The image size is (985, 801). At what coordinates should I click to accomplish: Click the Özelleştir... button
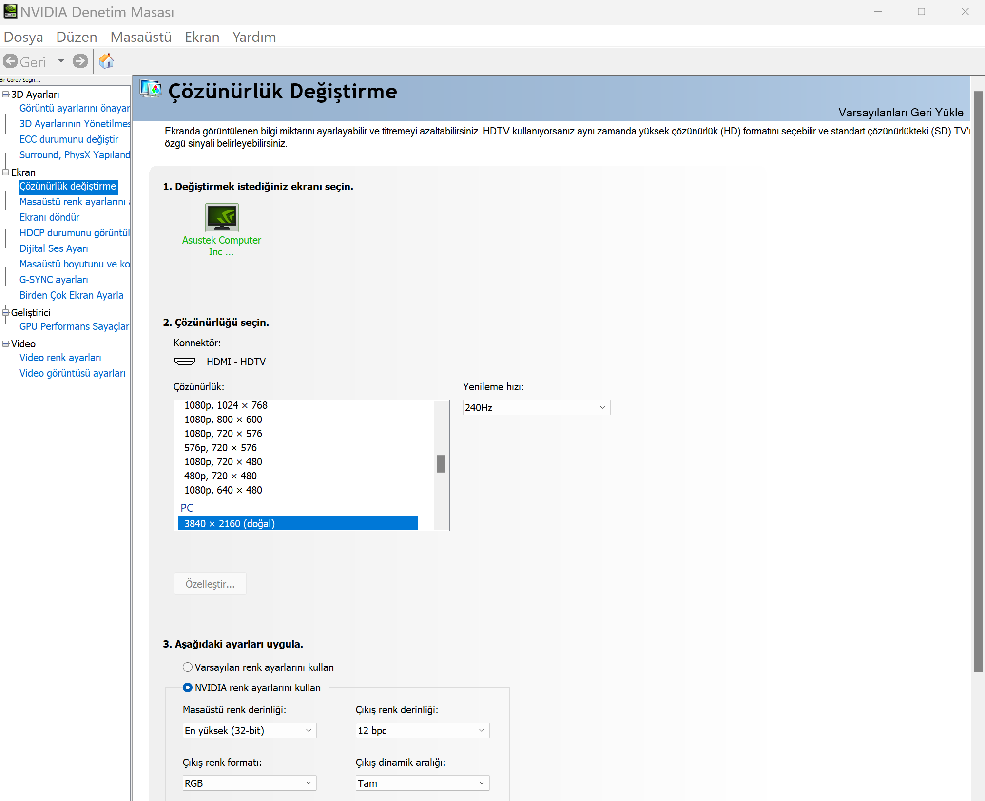[210, 584]
